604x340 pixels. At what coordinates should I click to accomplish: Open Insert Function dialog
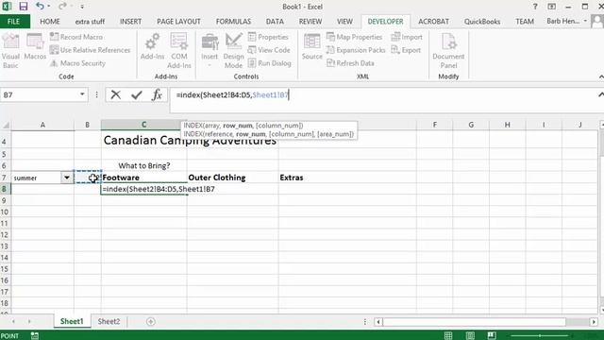pyautogui.click(x=157, y=94)
